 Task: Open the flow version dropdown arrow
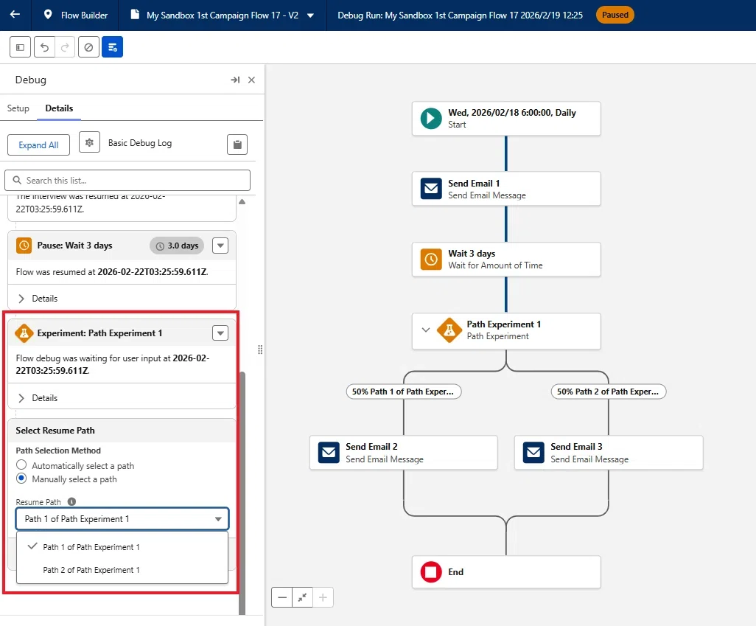click(310, 15)
